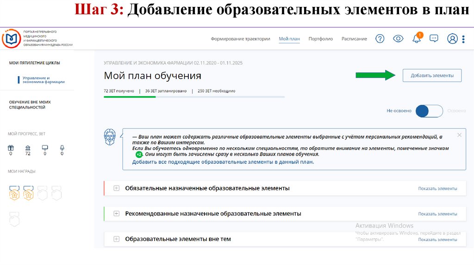Click 72 ЗЕТ получено text

(x=119, y=91)
